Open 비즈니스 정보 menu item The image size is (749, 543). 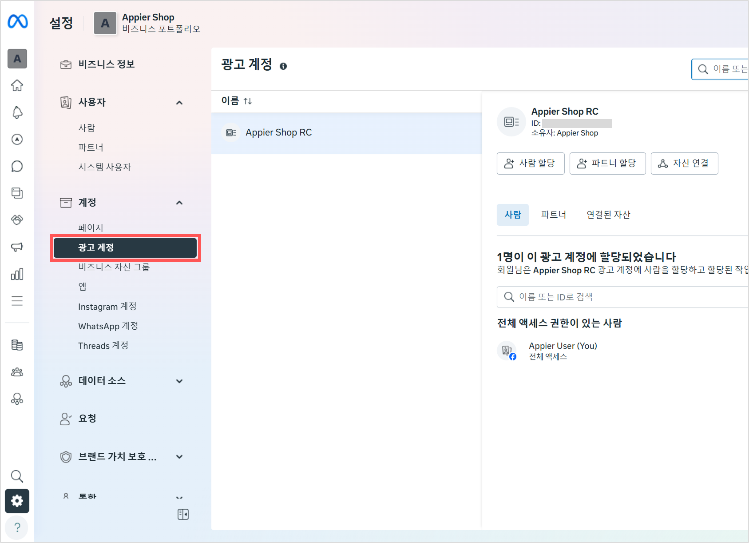coord(107,64)
